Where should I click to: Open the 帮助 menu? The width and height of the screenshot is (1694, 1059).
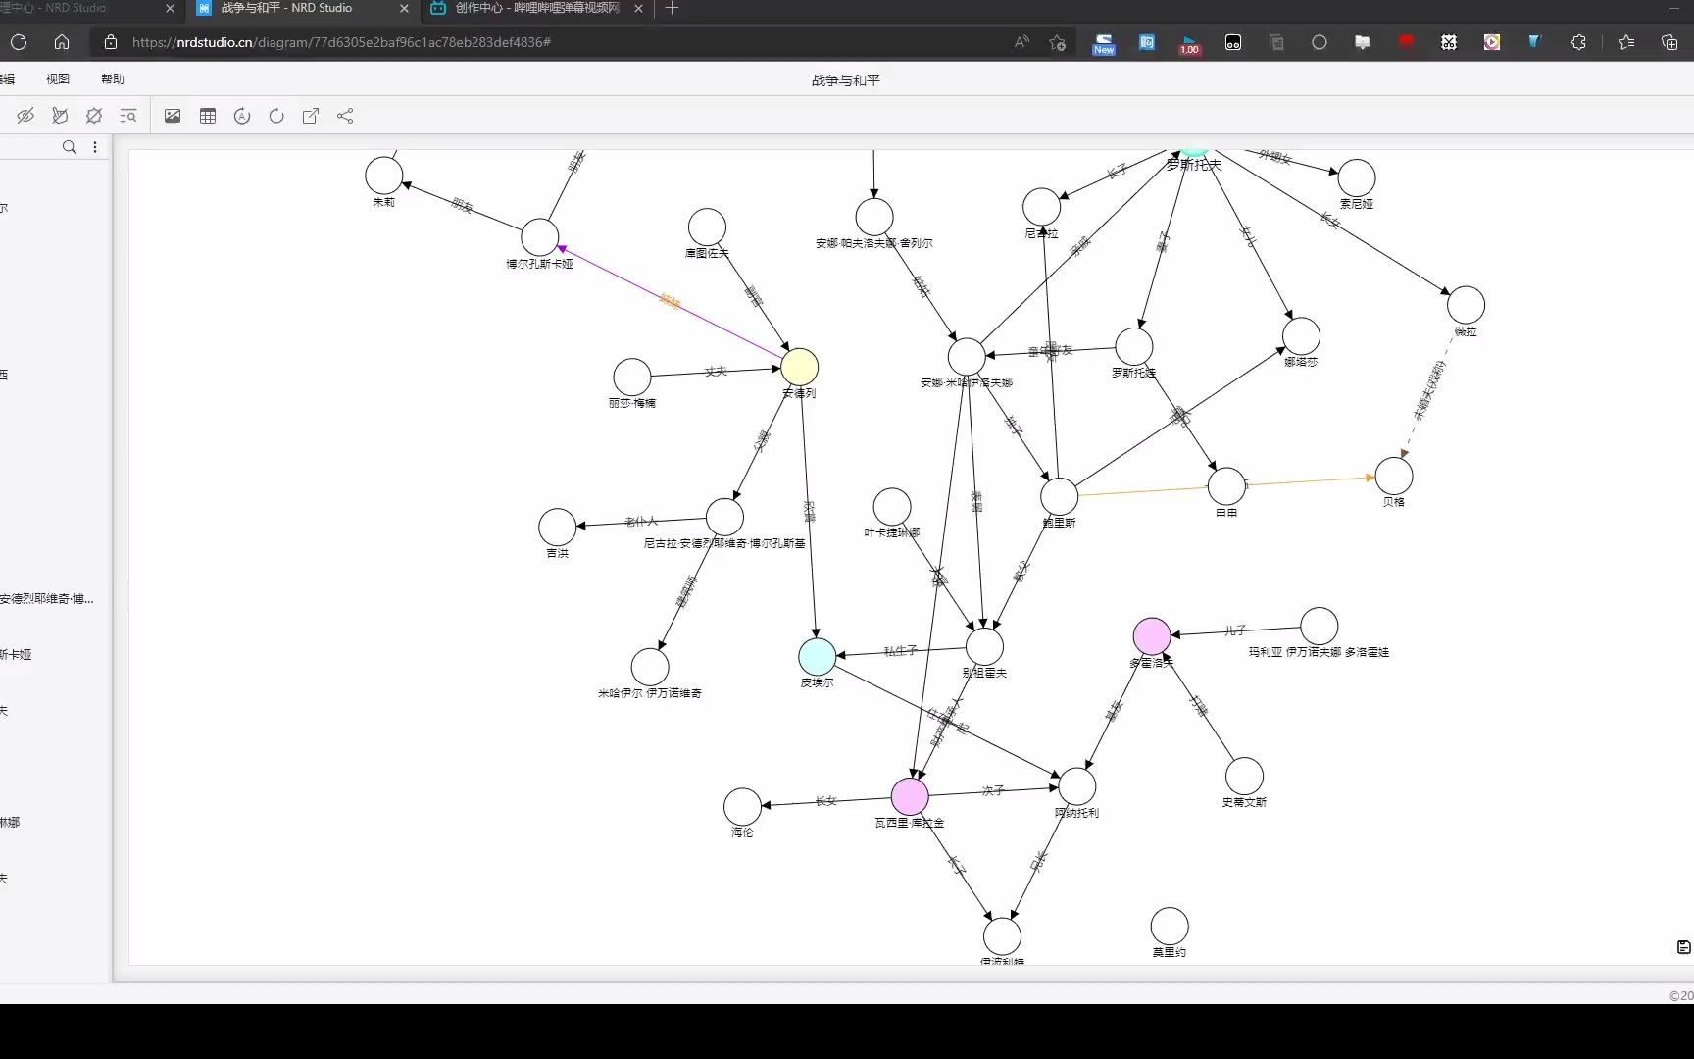click(x=113, y=79)
